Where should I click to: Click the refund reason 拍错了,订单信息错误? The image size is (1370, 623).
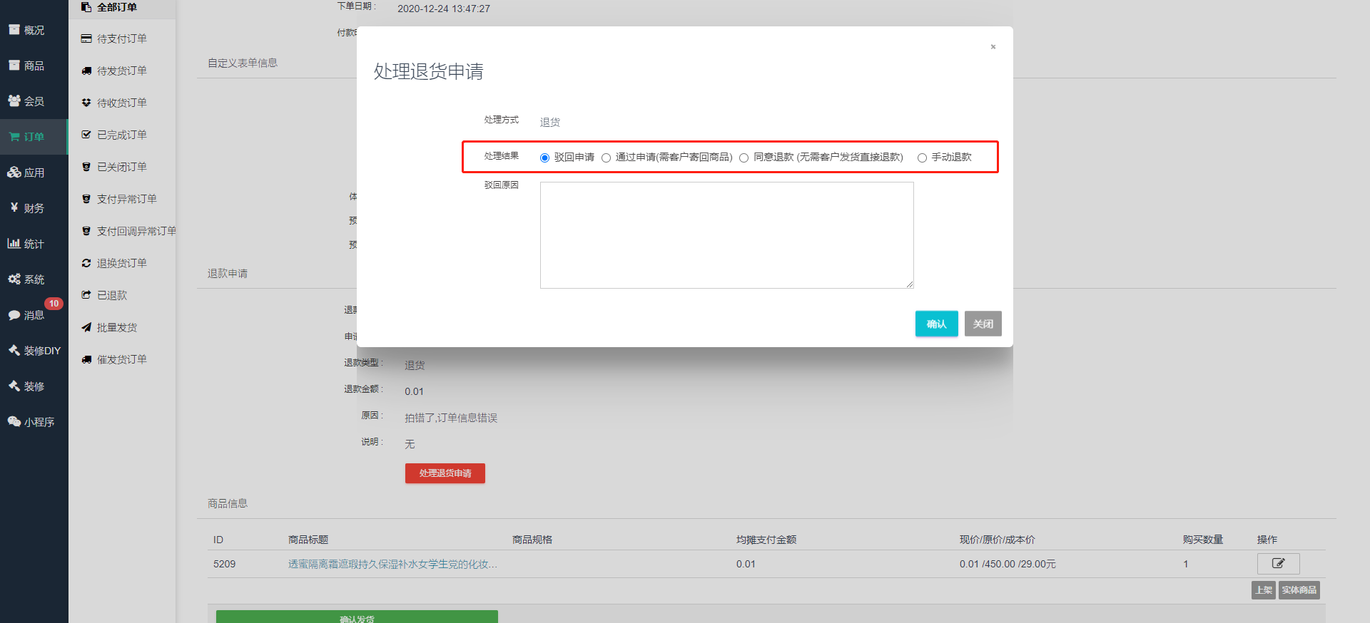coord(451,418)
